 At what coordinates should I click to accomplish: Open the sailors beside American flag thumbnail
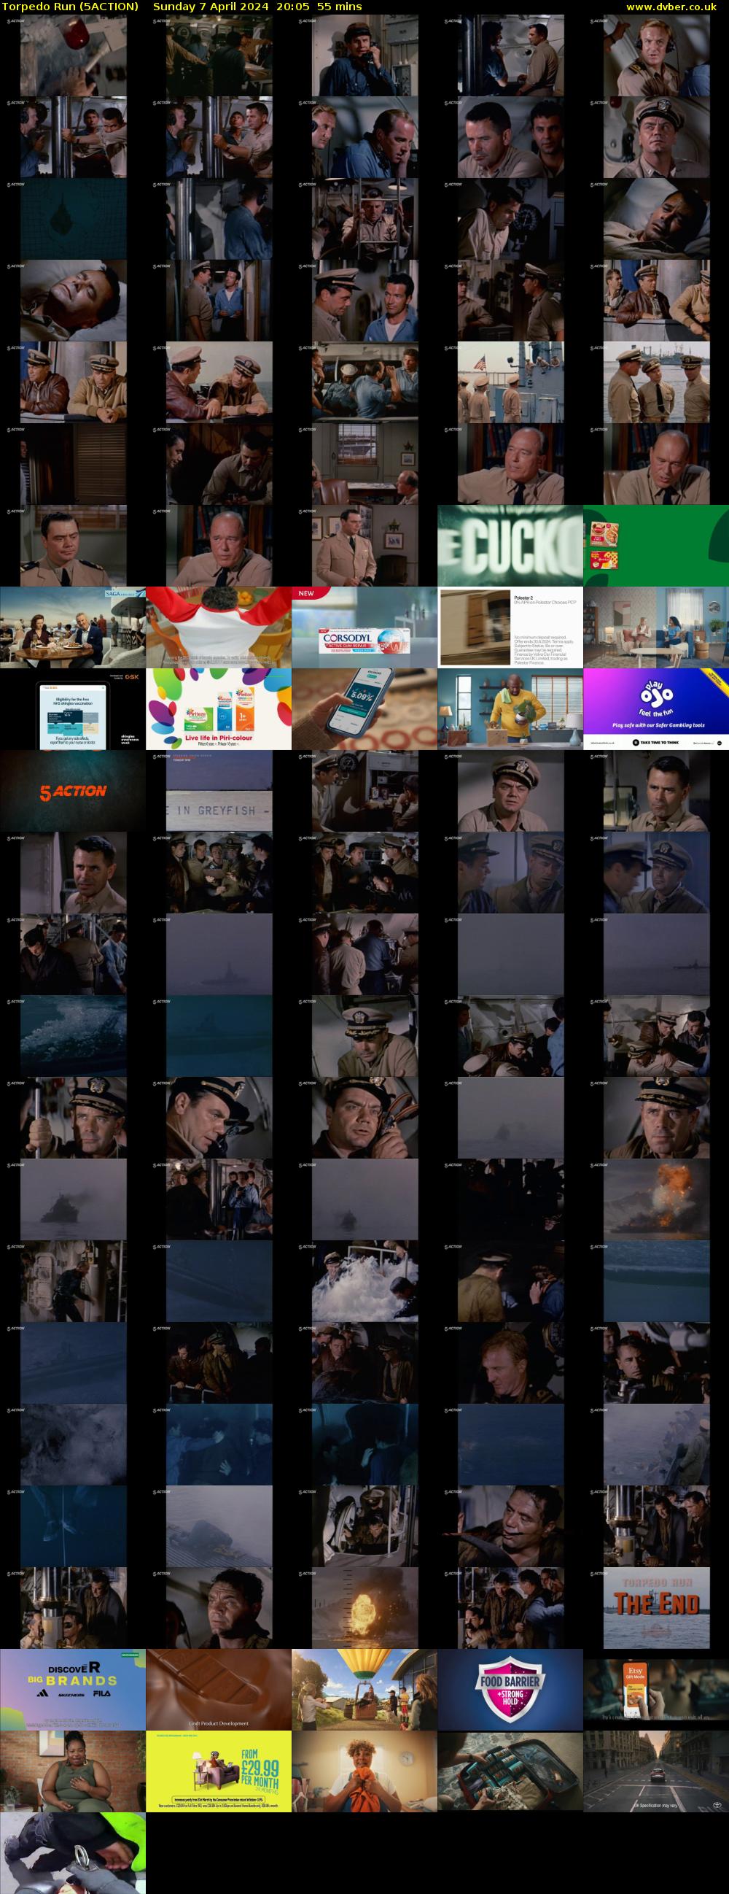click(511, 382)
